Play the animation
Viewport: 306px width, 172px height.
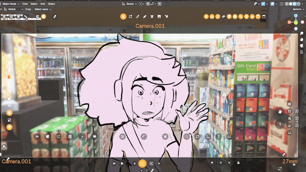click(122, 164)
